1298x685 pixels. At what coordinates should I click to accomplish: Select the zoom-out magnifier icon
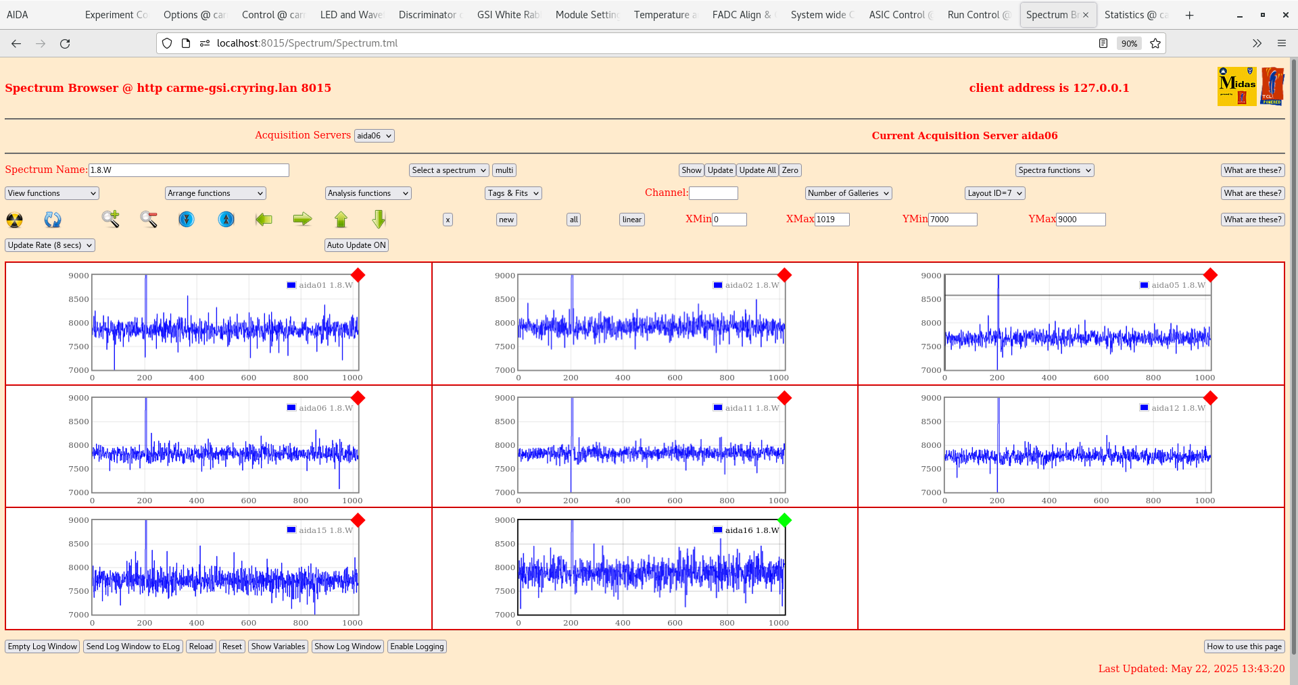click(148, 219)
